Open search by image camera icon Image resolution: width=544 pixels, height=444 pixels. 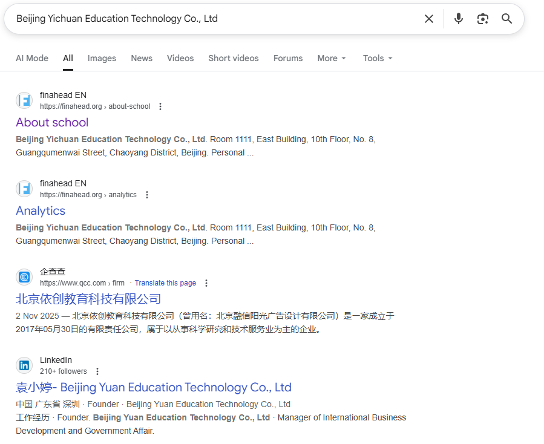(x=482, y=19)
